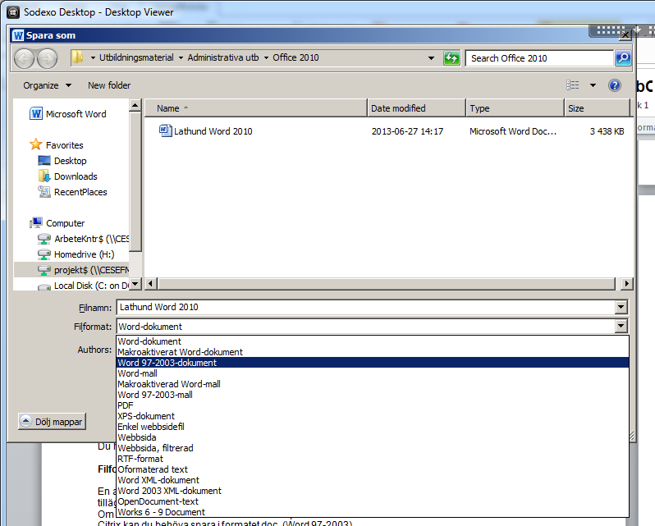The image size is (655, 526).
Task: Select Utbildningsmaterial in address path
Action: 136,57
